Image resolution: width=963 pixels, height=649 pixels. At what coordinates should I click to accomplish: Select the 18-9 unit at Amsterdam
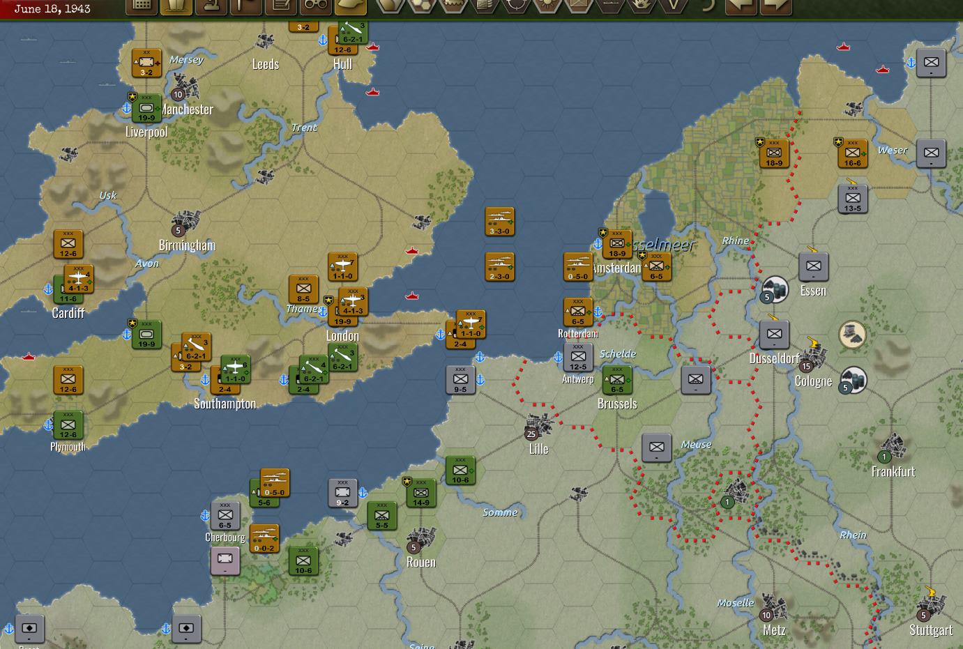pos(617,244)
